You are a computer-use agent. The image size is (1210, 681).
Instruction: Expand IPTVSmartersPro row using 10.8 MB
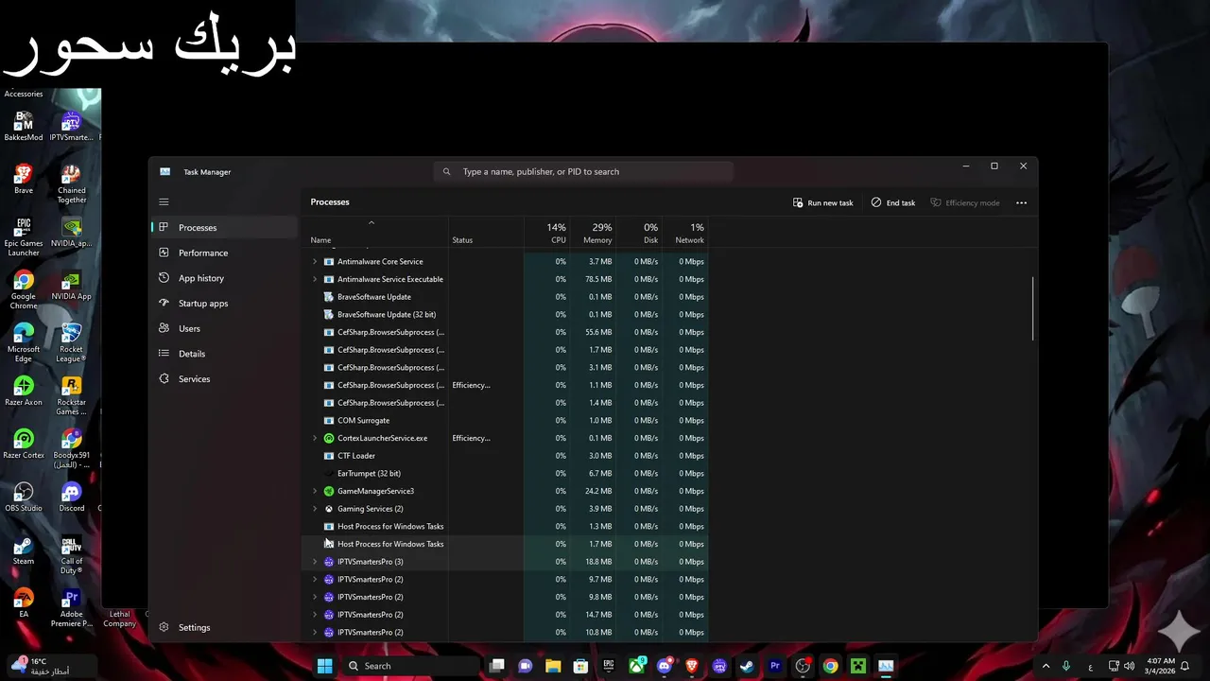[315, 632]
